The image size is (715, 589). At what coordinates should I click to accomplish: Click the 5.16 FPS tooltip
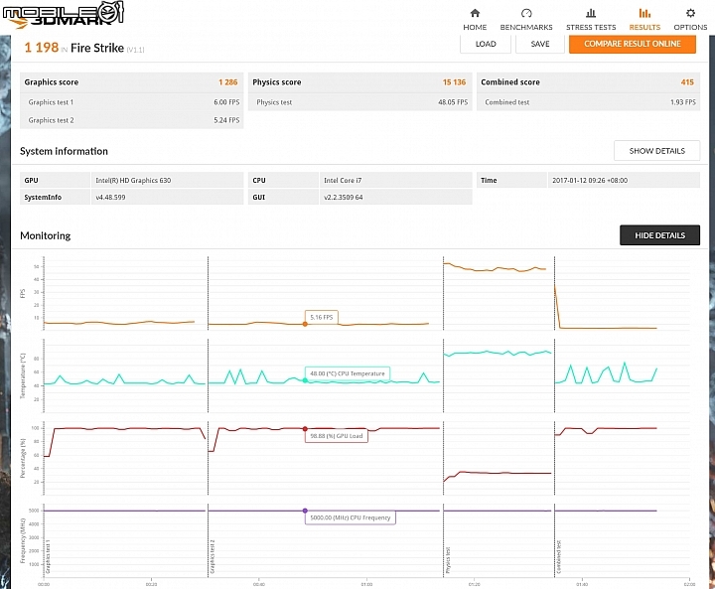[x=322, y=317]
